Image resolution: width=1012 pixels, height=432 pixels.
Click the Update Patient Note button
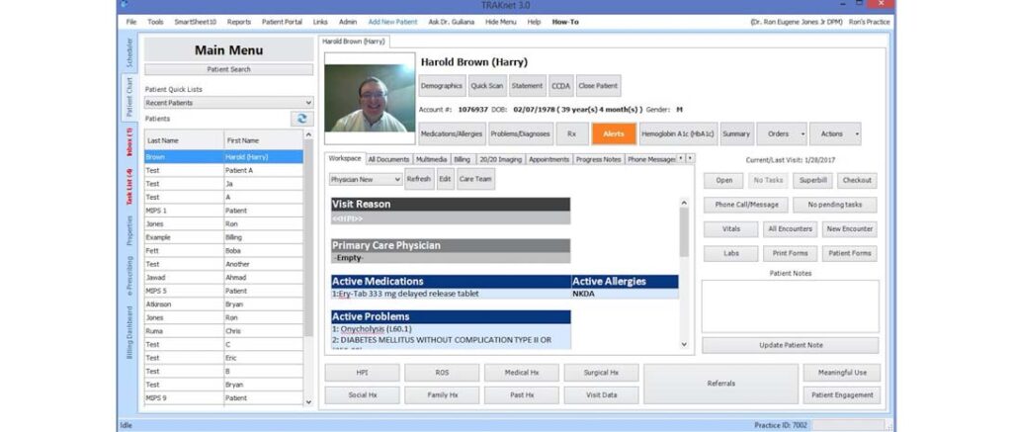click(x=791, y=345)
